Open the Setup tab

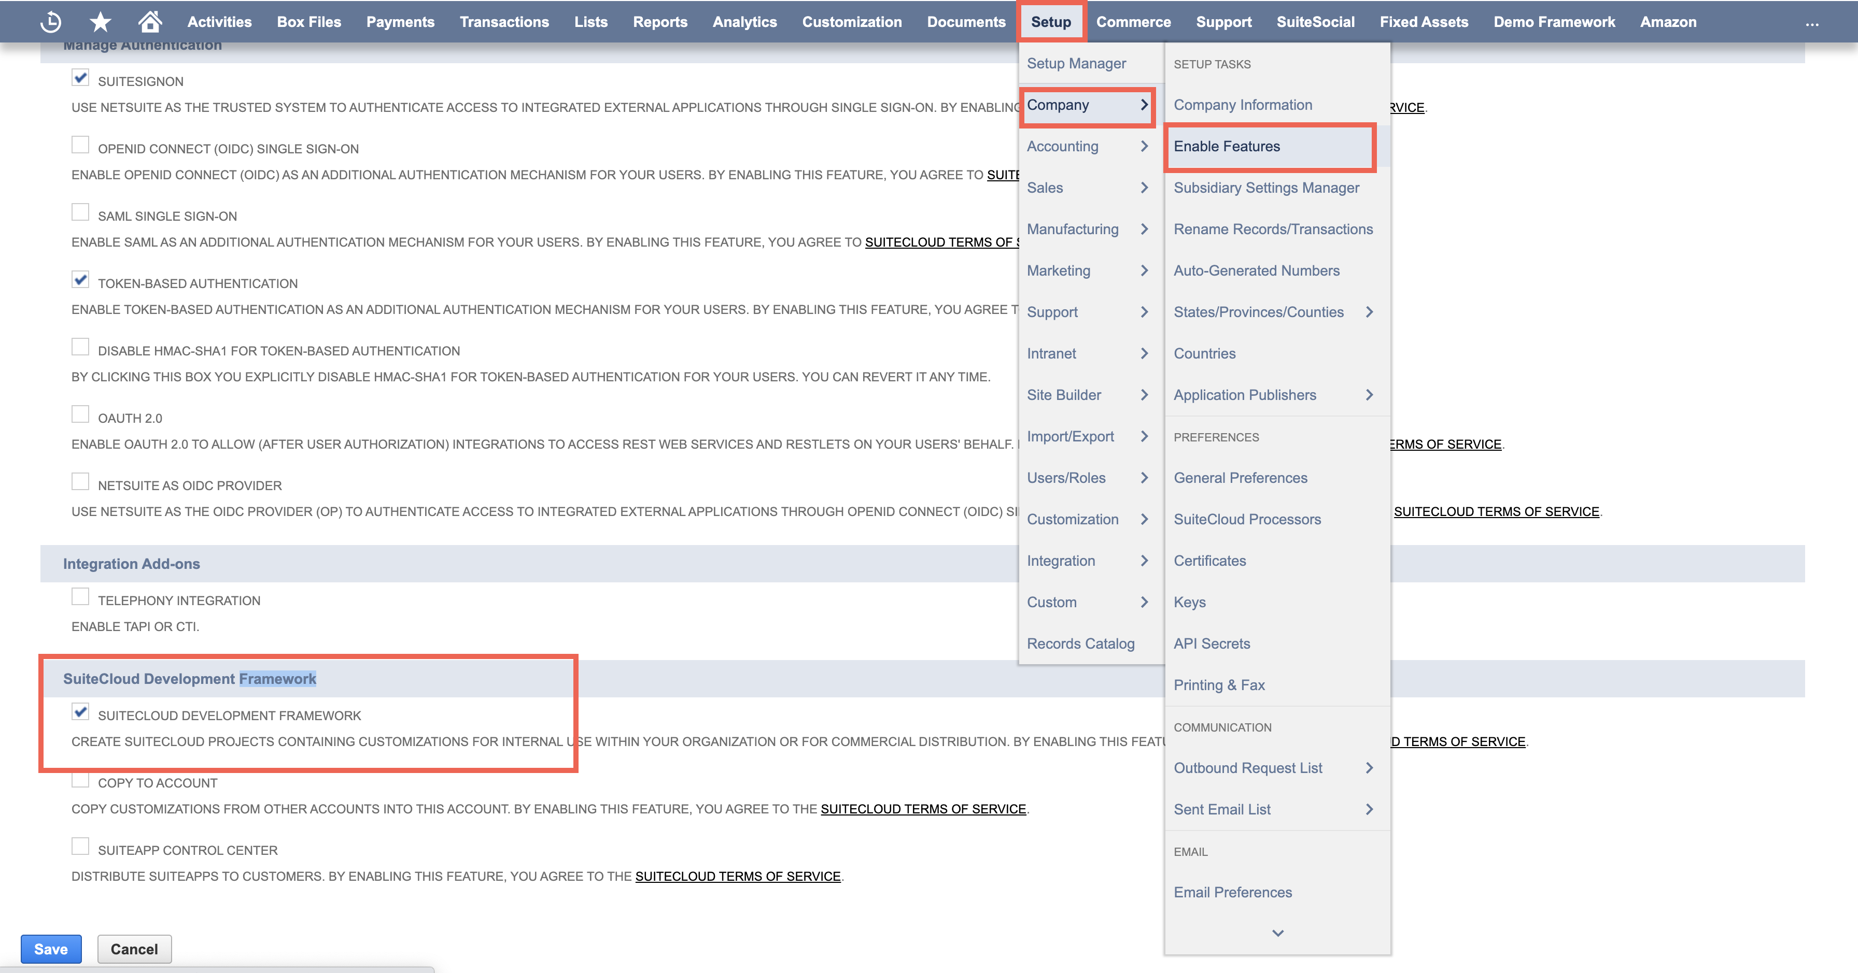click(1051, 22)
